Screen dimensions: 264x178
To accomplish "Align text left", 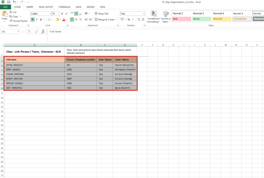I will coord(72,19).
